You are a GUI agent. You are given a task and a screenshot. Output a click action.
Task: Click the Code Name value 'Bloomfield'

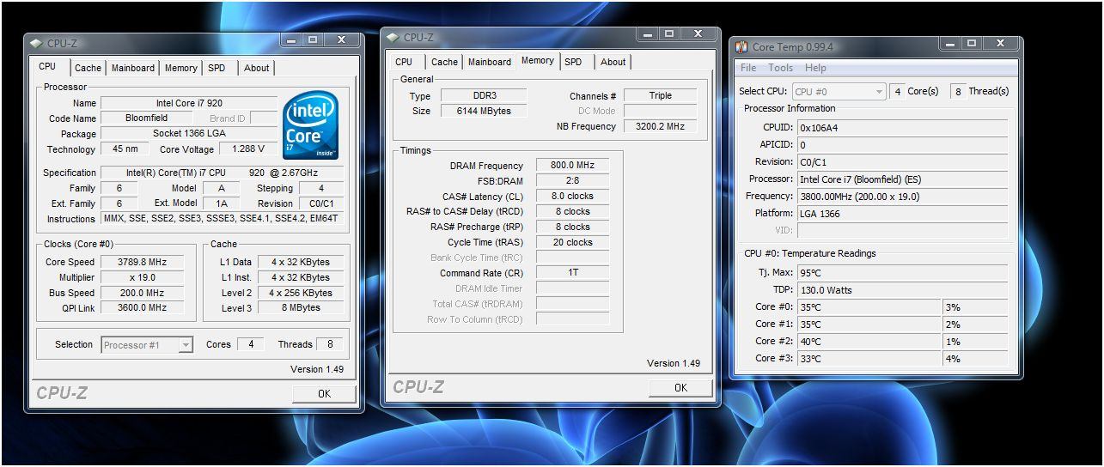(146, 118)
